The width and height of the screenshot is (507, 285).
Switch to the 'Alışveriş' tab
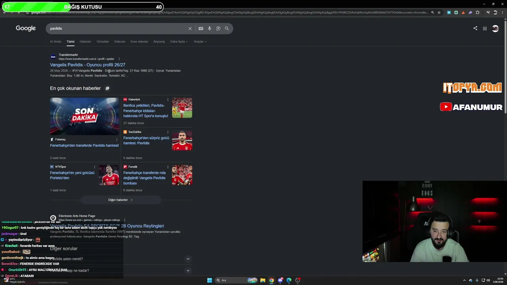pyautogui.click(x=159, y=42)
